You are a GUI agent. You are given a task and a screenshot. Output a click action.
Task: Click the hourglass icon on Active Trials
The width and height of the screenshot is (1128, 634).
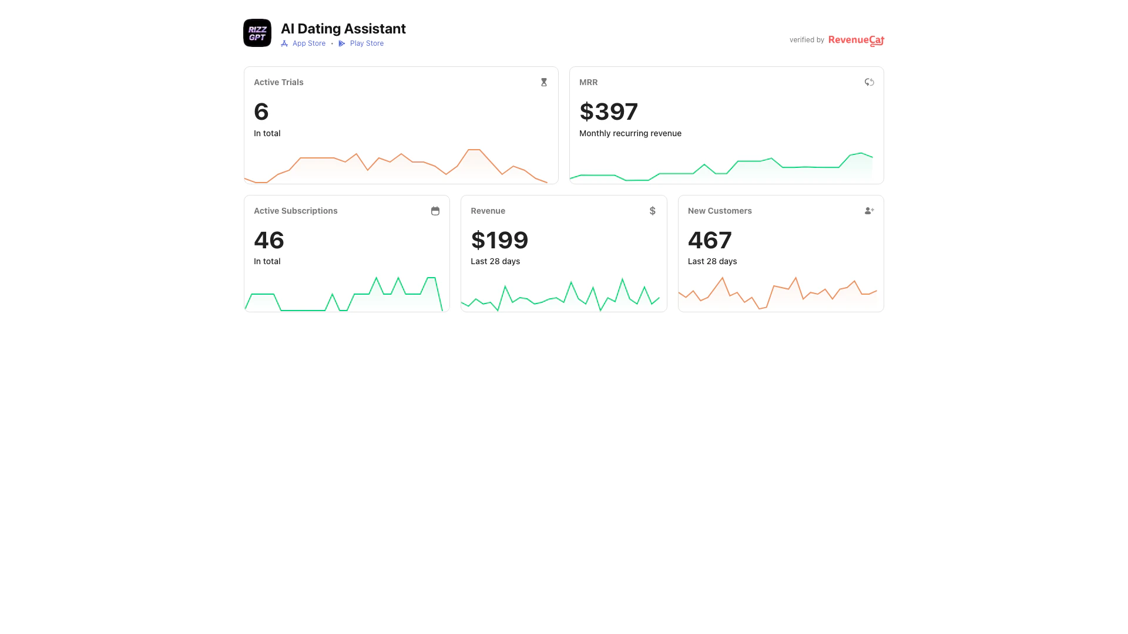544,82
